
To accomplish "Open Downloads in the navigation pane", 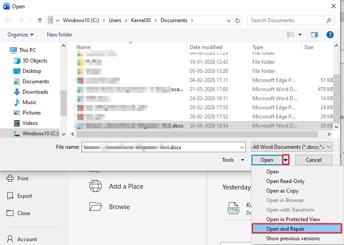I will click(31, 92).
